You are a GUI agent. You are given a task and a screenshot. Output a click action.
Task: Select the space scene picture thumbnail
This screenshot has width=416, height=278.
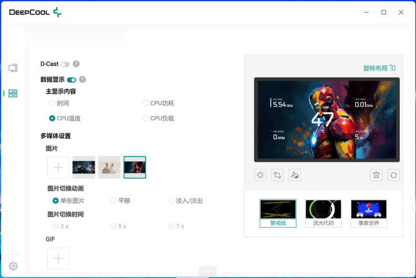(84, 168)
